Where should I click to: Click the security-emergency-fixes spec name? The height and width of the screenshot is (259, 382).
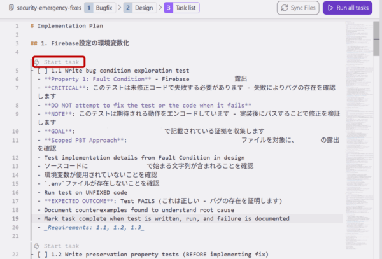44,8
